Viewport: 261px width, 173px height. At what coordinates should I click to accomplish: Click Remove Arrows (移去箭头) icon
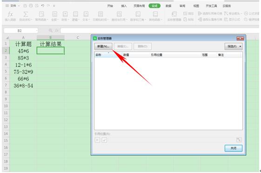click(226, 13)
